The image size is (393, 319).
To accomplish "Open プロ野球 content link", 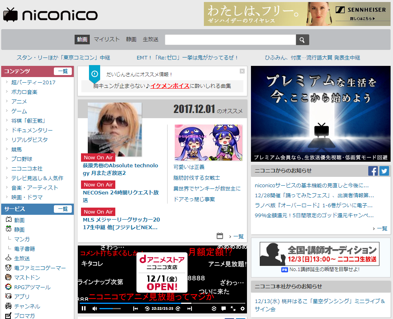I will 22,159.
